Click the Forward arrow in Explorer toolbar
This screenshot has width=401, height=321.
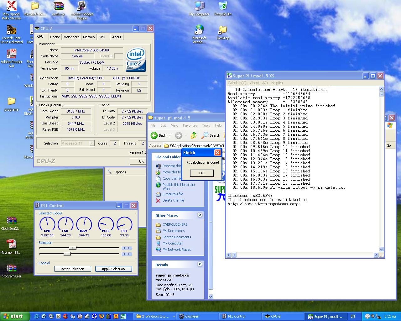pos(179,135)
